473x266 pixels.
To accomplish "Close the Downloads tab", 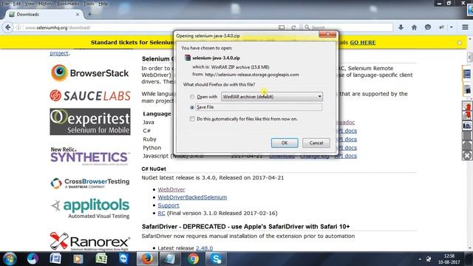I will (x=78, y=14).
